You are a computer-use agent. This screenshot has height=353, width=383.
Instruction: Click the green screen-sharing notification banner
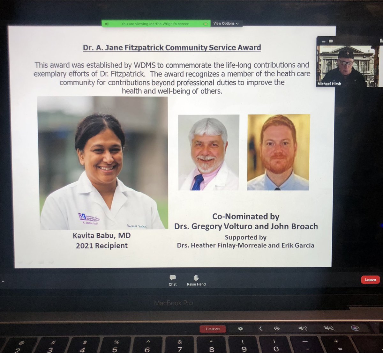(x=156, y=24)
